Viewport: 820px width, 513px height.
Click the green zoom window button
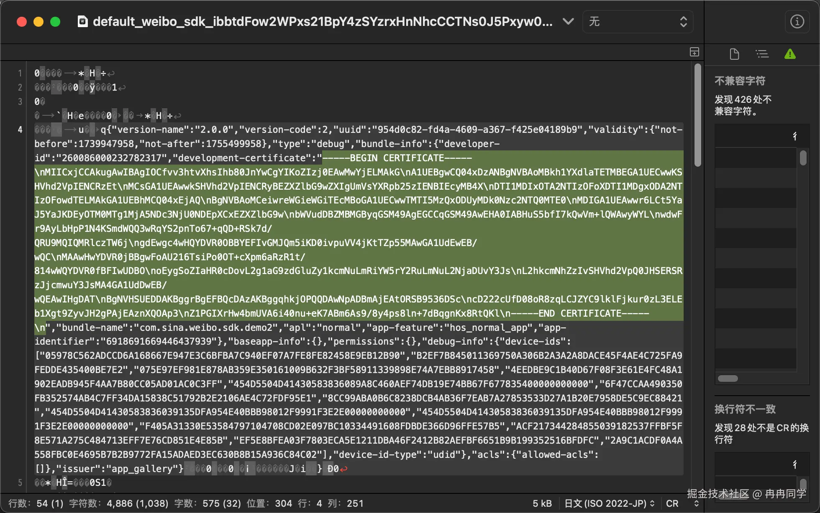point(55,22)
